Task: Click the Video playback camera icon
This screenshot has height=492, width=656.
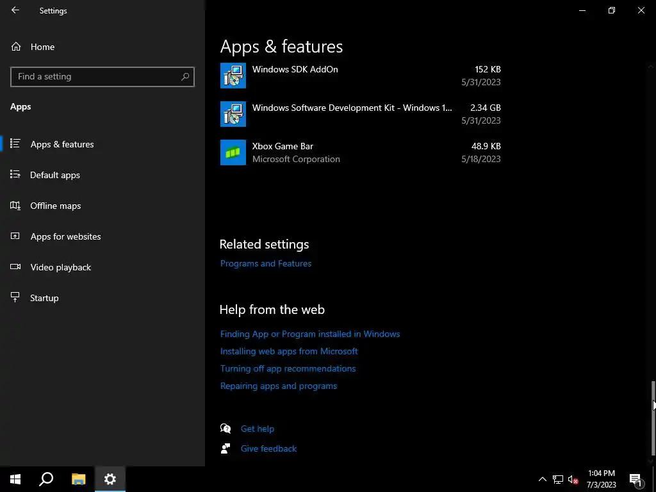Action: [15, 266]
